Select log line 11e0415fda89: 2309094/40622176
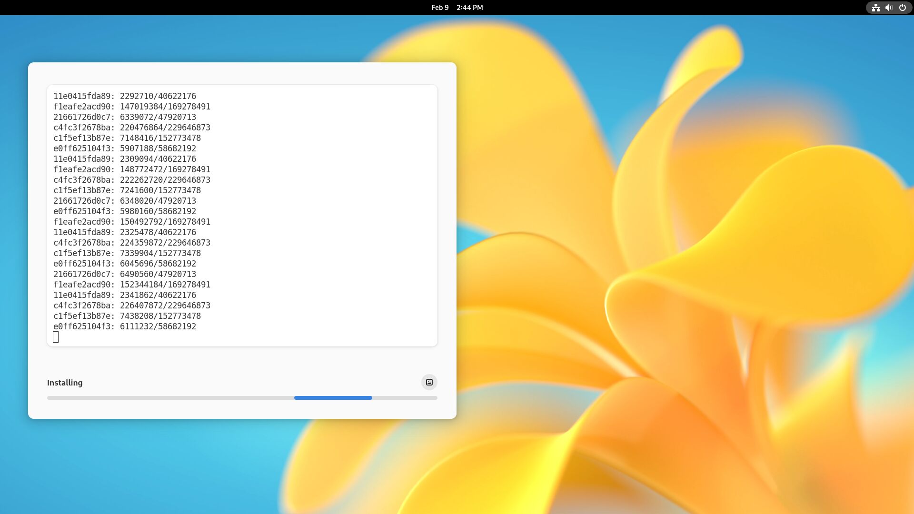914x514 pixels. point(125,159)
